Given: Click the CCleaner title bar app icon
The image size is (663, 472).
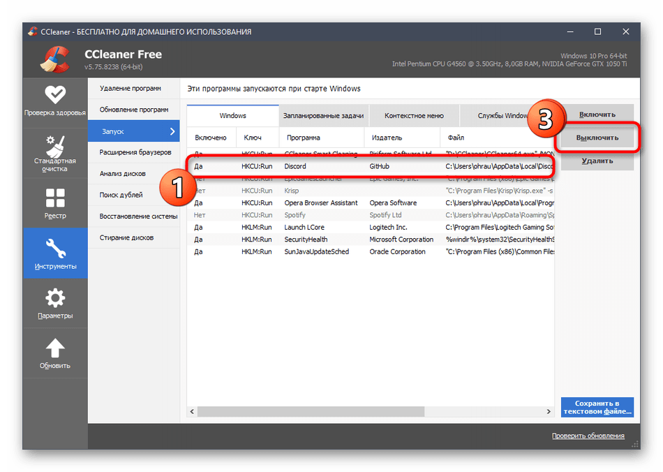Looking at the screenshot, I should pyautogui.click(x=33, y=31).
